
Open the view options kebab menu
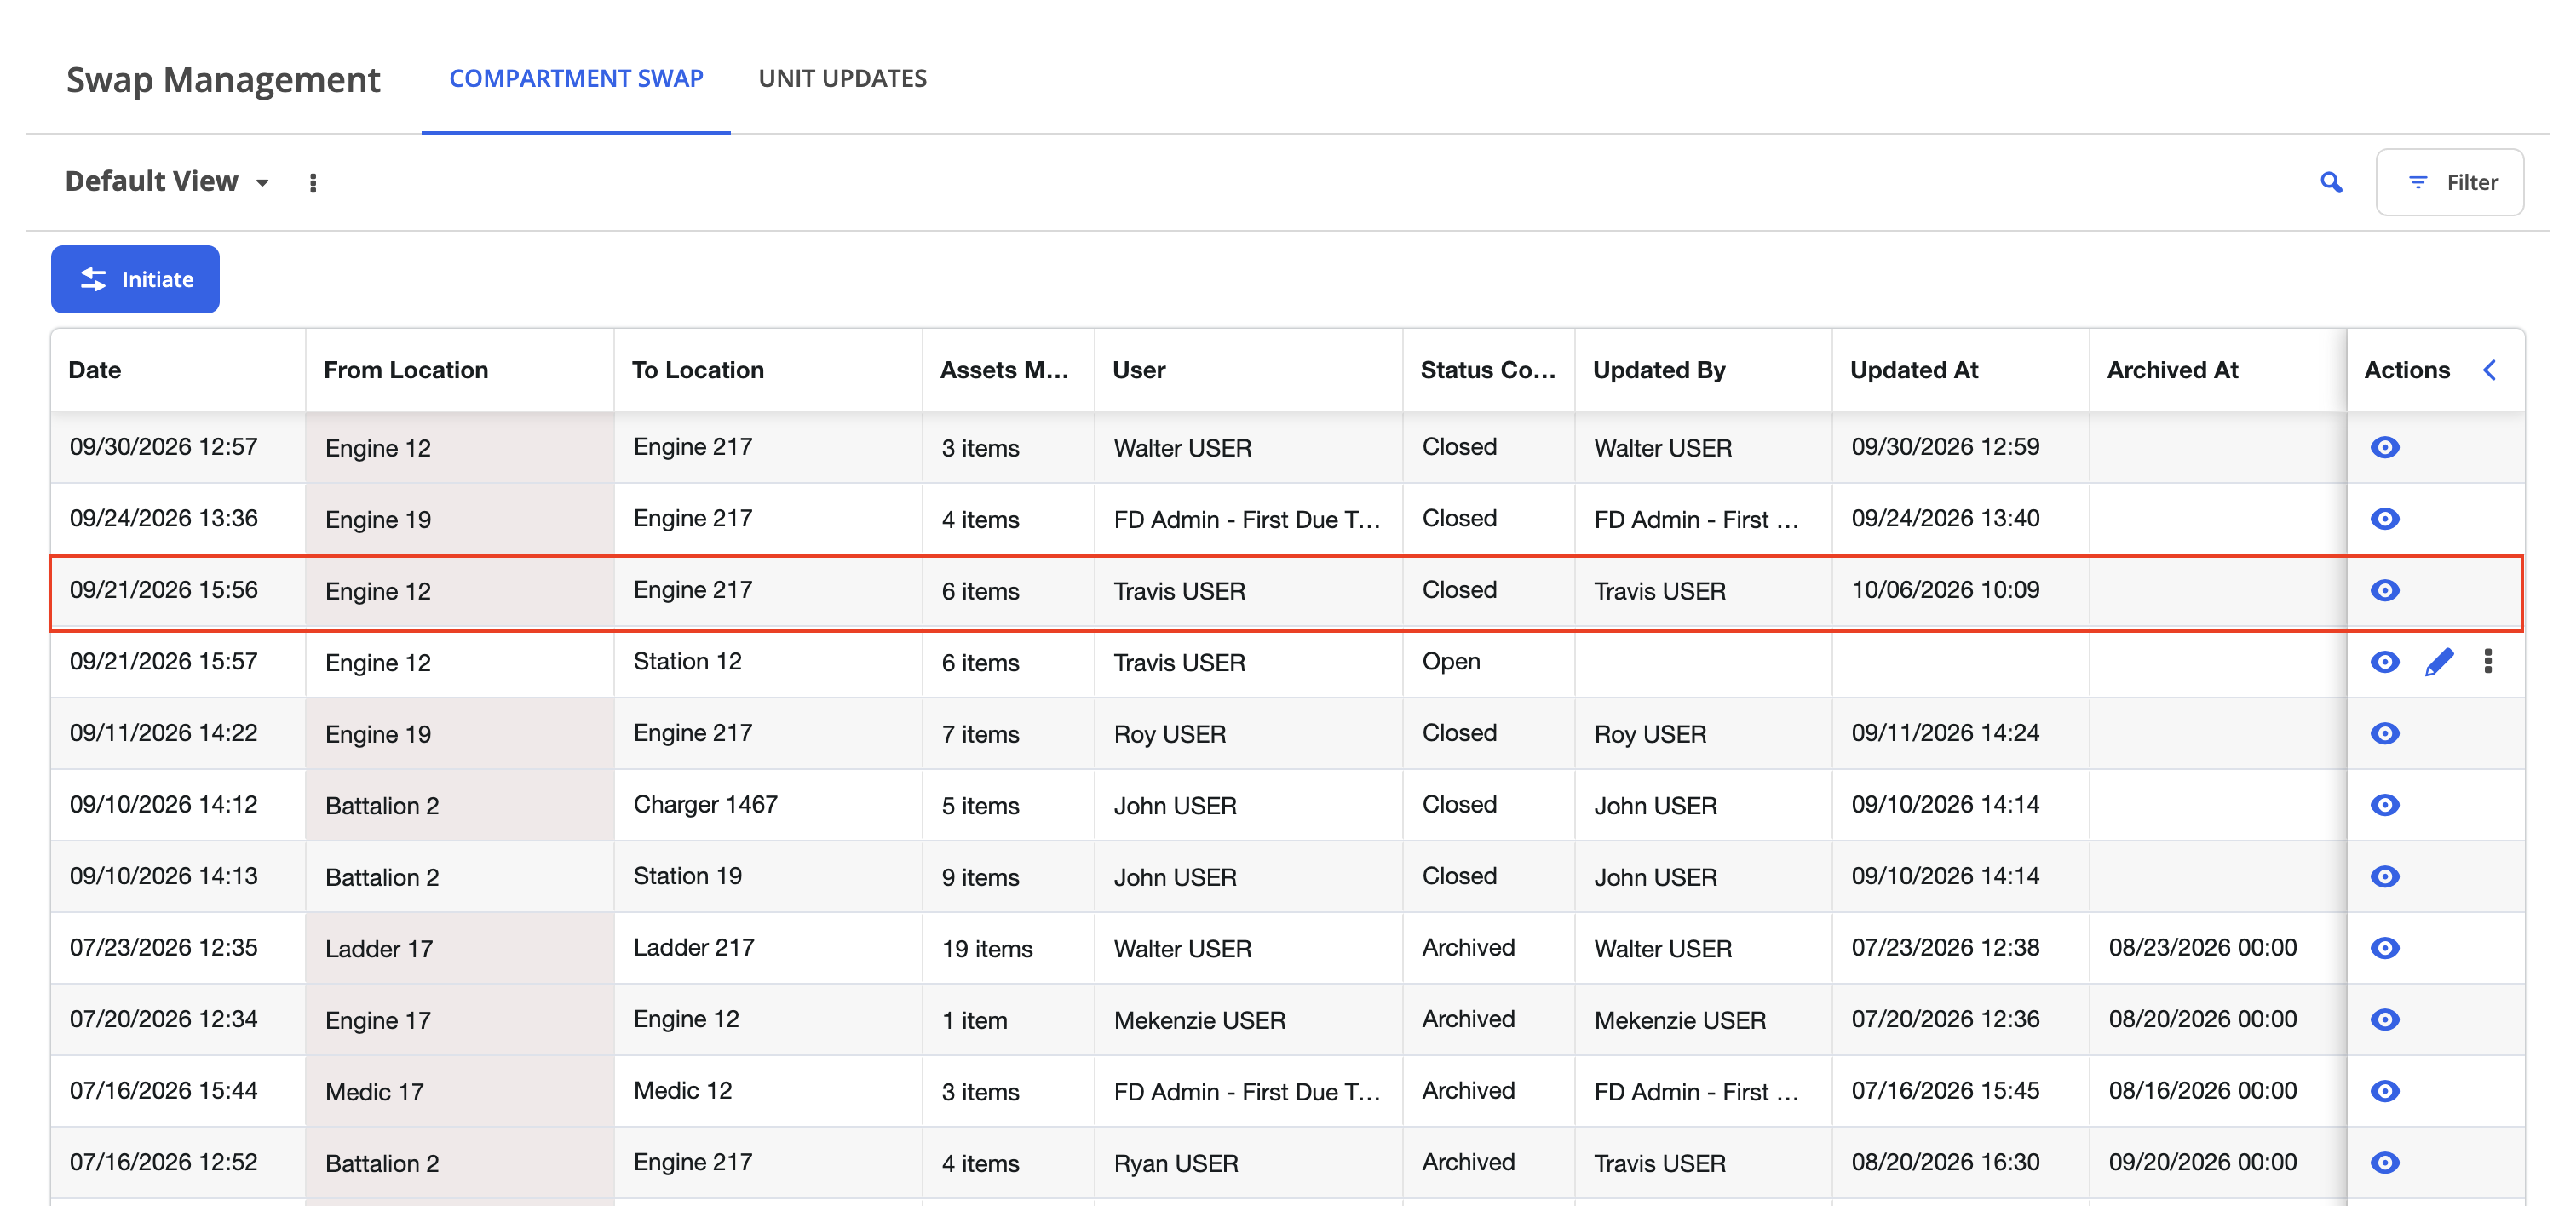coord(313,183)
